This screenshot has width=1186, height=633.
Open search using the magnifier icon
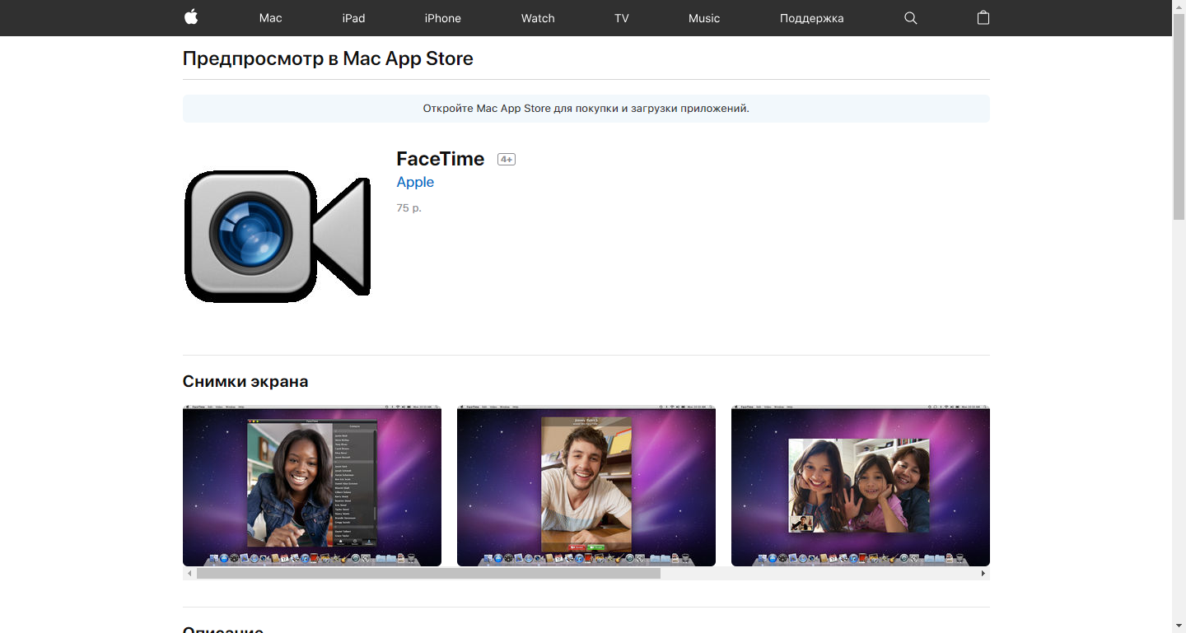click(x=910, y=17)
